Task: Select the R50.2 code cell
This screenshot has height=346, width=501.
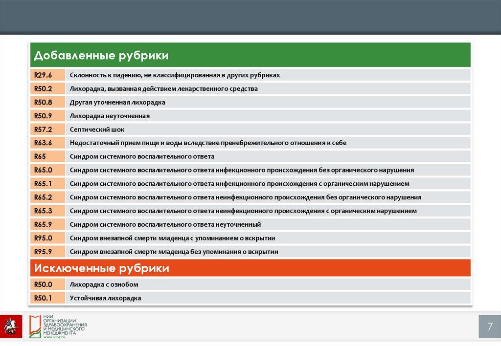Action: click(48, 89)
